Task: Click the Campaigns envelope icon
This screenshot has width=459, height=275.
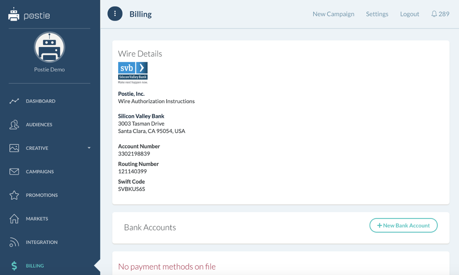Action: pyautogui.click(x=14, y=171)
